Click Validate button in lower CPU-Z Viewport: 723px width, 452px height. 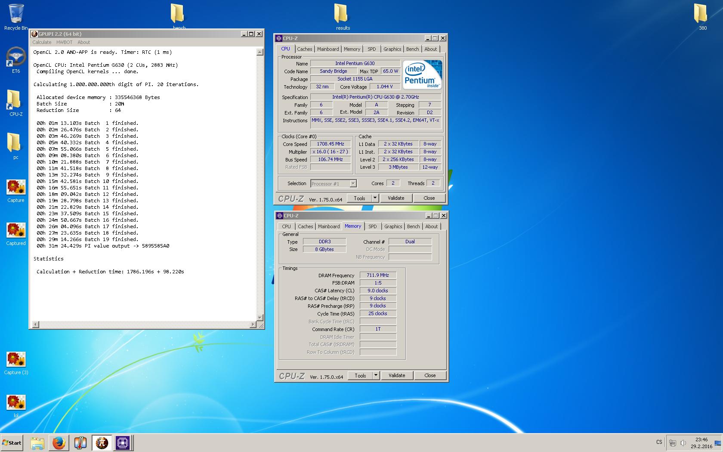click(397, 375)
